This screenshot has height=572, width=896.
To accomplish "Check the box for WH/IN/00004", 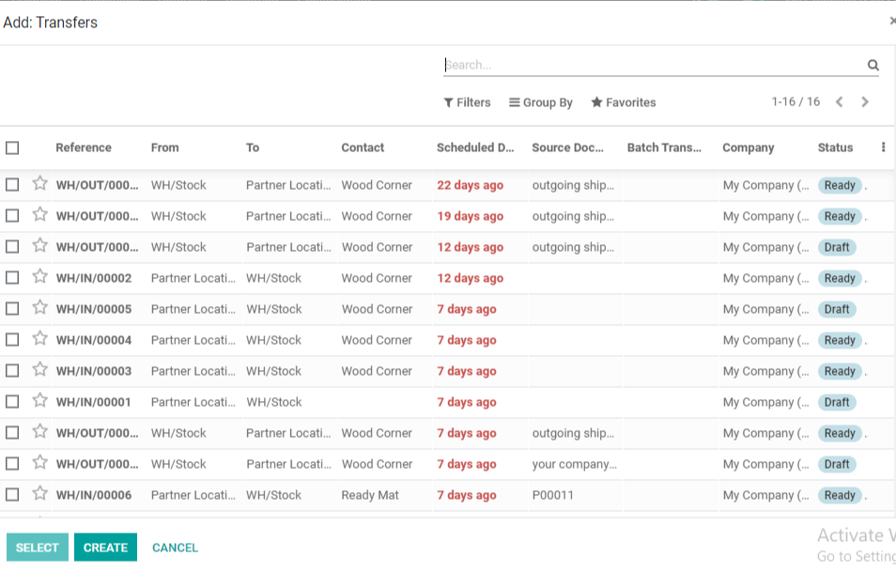I will (x=12, y=340).
